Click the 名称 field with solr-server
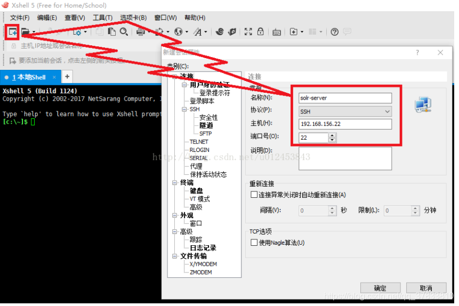The width and height of the screenshot is (459, 306). point(345,98)
